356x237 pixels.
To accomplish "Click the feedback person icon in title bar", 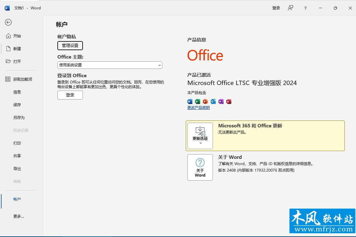I will click(291, 8).
